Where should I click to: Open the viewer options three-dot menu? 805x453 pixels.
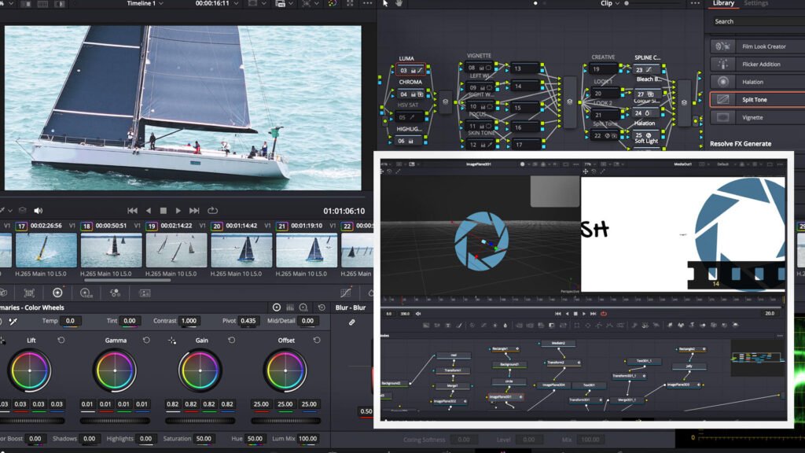tap(368, 4)
